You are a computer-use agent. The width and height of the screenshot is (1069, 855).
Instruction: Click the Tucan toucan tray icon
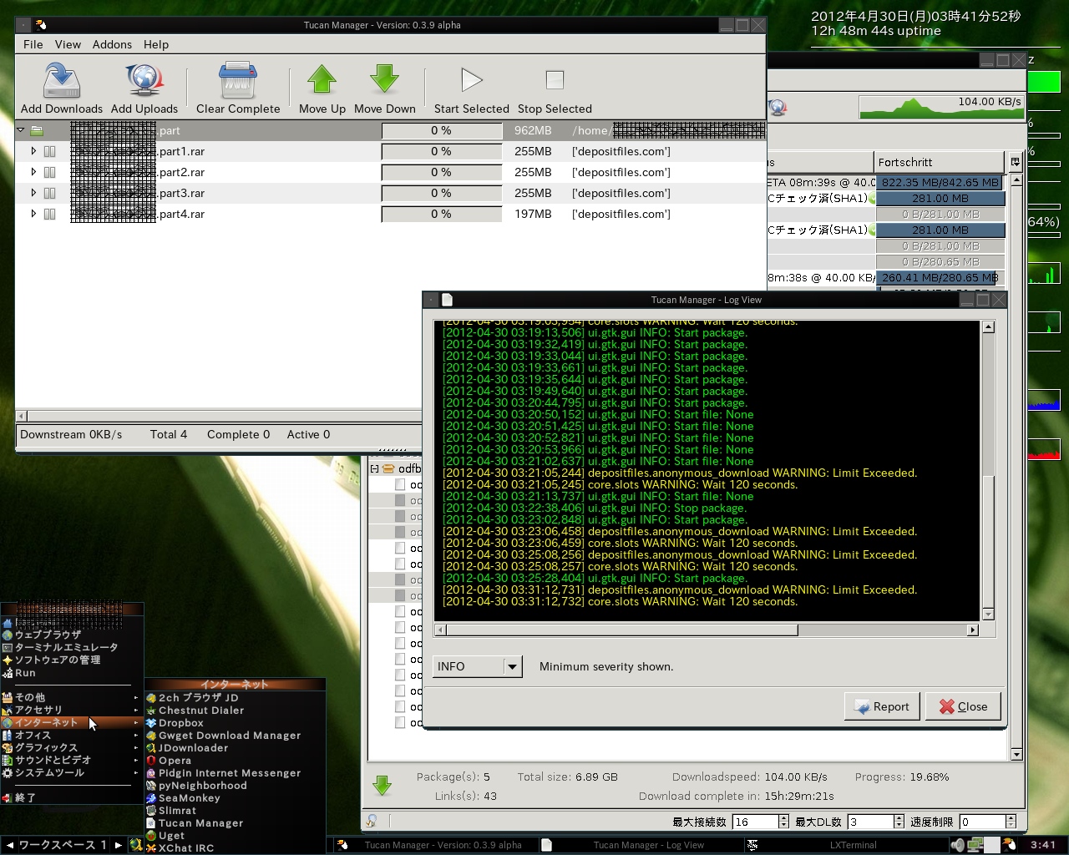point(1009,845)
